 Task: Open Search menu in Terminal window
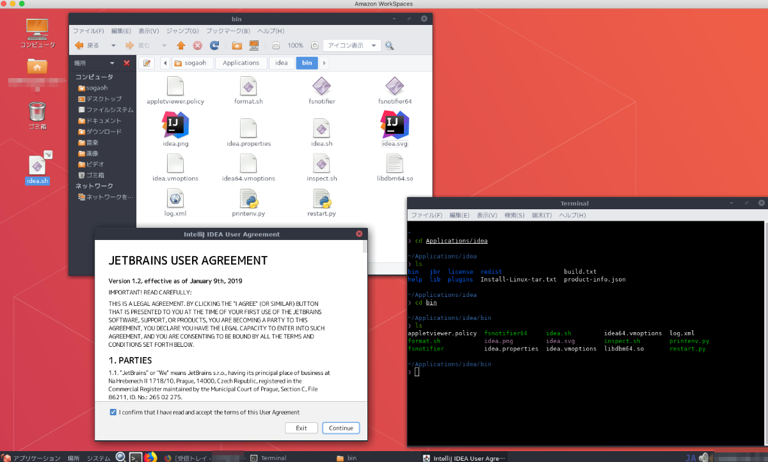click(x=515, y=215)
